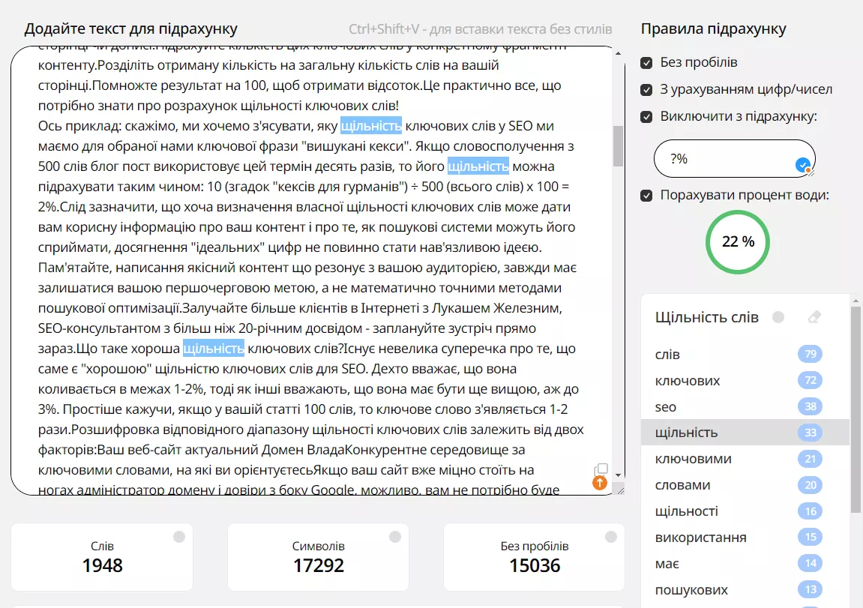Click the 22 % water percentage indicator
This screenshot has width=863, height=608.
click(x=738, y=241)
